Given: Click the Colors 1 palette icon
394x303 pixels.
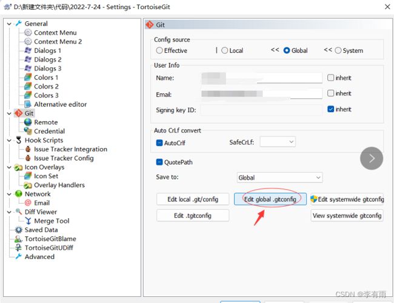Looking at the screenshot, I should 28,78.
